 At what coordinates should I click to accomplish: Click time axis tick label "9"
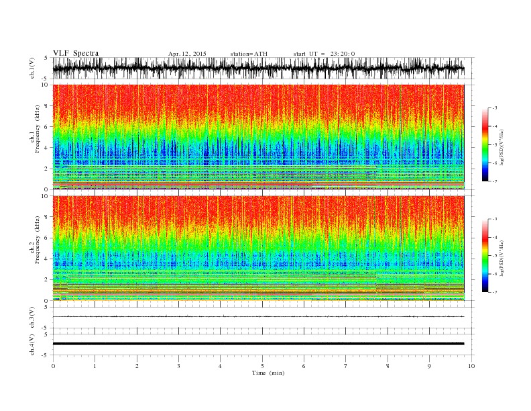429,366
